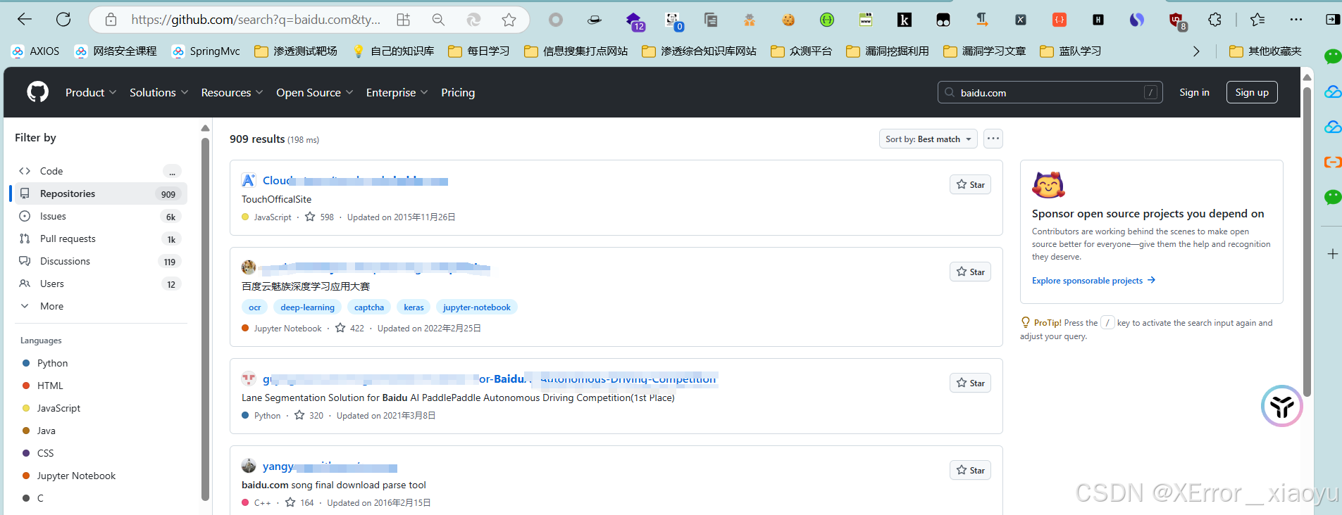
Task: Click the Sign up button
Action: click(1252, 92)
